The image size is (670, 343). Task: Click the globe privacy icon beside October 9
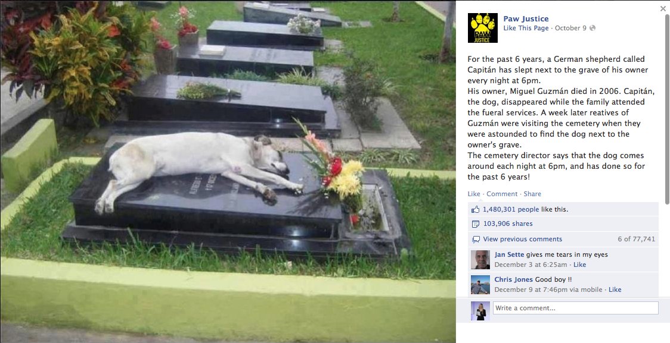[x=593, y=28]
